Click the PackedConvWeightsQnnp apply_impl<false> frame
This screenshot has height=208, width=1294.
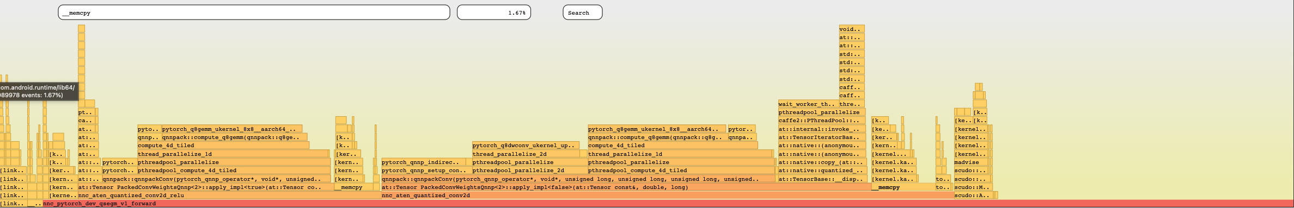626,187
